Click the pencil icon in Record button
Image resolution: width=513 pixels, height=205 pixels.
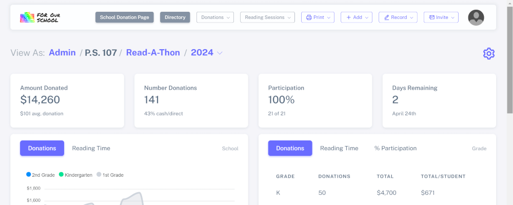click(x=386, y=17)
